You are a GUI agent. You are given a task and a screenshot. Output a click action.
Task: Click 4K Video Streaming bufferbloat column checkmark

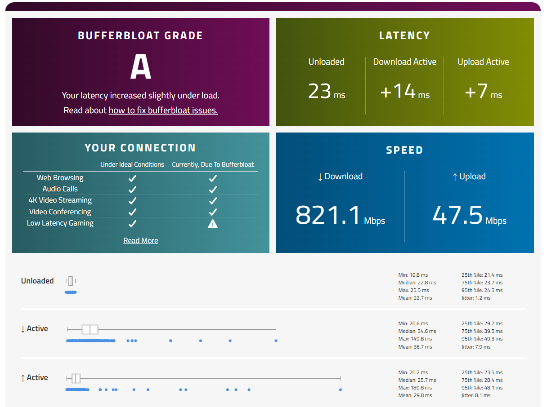[213, 200]
